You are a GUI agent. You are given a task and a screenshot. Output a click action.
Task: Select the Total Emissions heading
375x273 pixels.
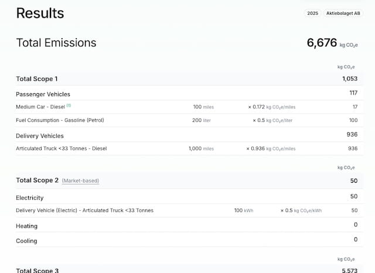[56, 43]
